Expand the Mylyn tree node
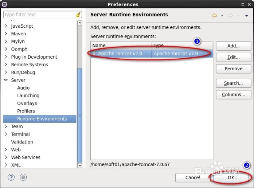Screen dimensions: 254x188 click(x=6, y=42)
